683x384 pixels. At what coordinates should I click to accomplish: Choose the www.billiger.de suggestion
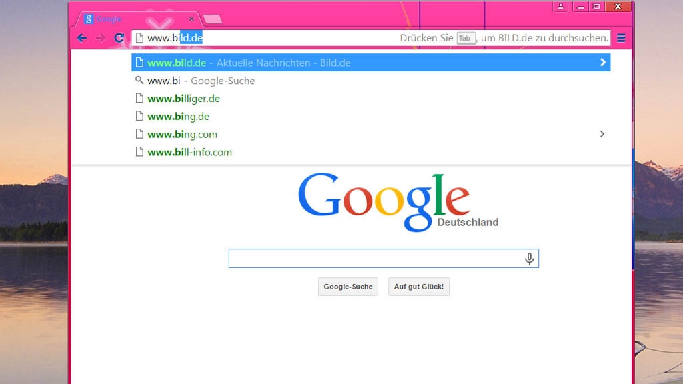point(371,99)
